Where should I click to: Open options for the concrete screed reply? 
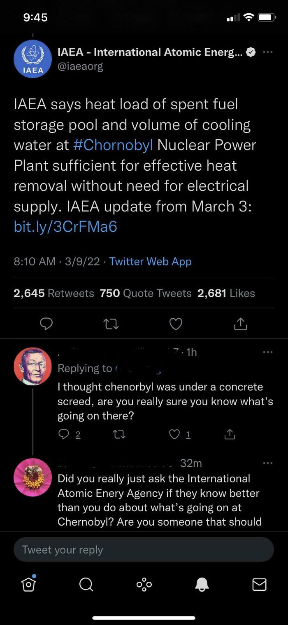pos(268,352)
